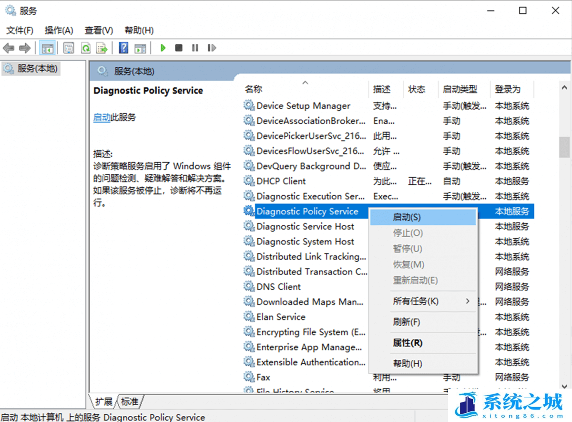This screenshot has width=572, height=422.
Task: Open the 操作(A) menu
Action: point(59,31)
